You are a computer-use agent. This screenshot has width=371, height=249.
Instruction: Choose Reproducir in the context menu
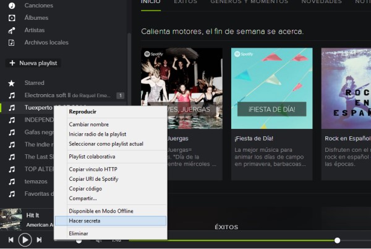point(111,111)
